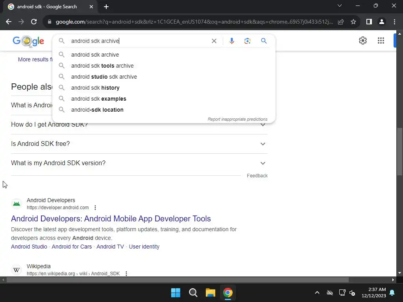The width and height of the screenshot is (403, 302).
Task: Click the forward navigation arrow
Action: [x=21, y=22]
